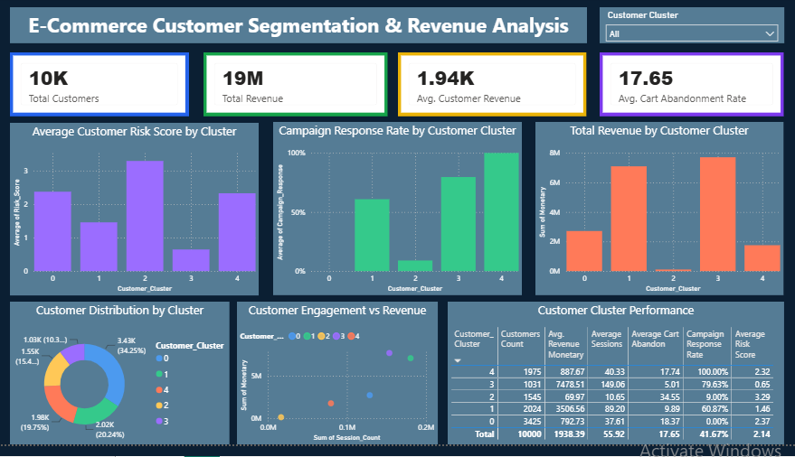Viewport: 795px width, 457px height.
Task: Click blue cluster 0 swatch in donut legend
Action: pos(159,359)
